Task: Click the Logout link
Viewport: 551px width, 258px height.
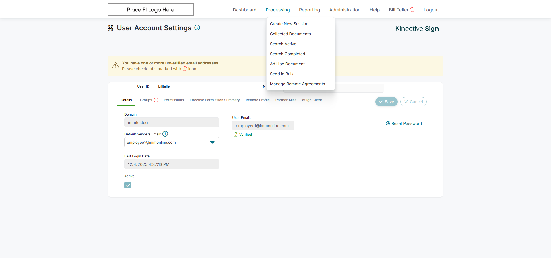Action: (x=431, y=10)
